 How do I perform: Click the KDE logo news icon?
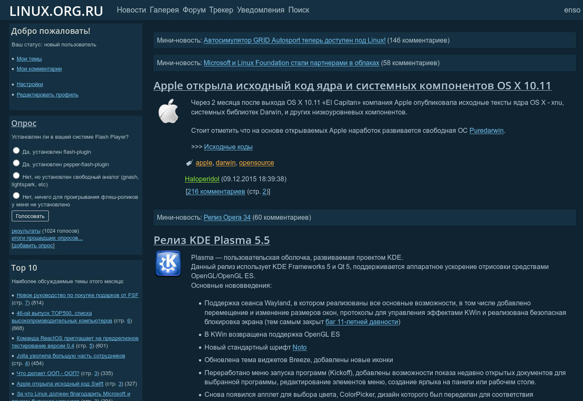[x=168, y=264]
